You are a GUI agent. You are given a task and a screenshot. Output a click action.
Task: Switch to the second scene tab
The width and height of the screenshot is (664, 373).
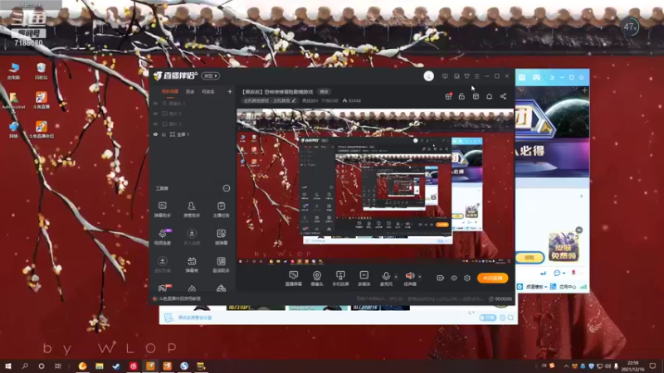pyautogui.click(x=190, y=92)
